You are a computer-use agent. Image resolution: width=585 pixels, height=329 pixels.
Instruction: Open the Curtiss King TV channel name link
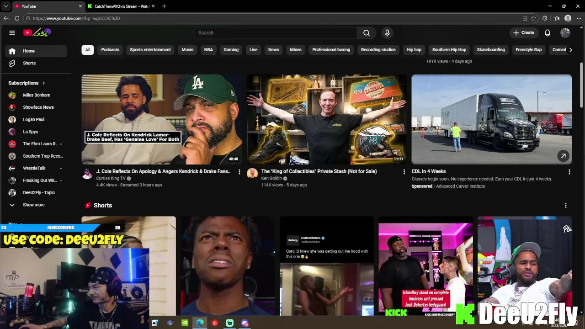tap(111, 178)
